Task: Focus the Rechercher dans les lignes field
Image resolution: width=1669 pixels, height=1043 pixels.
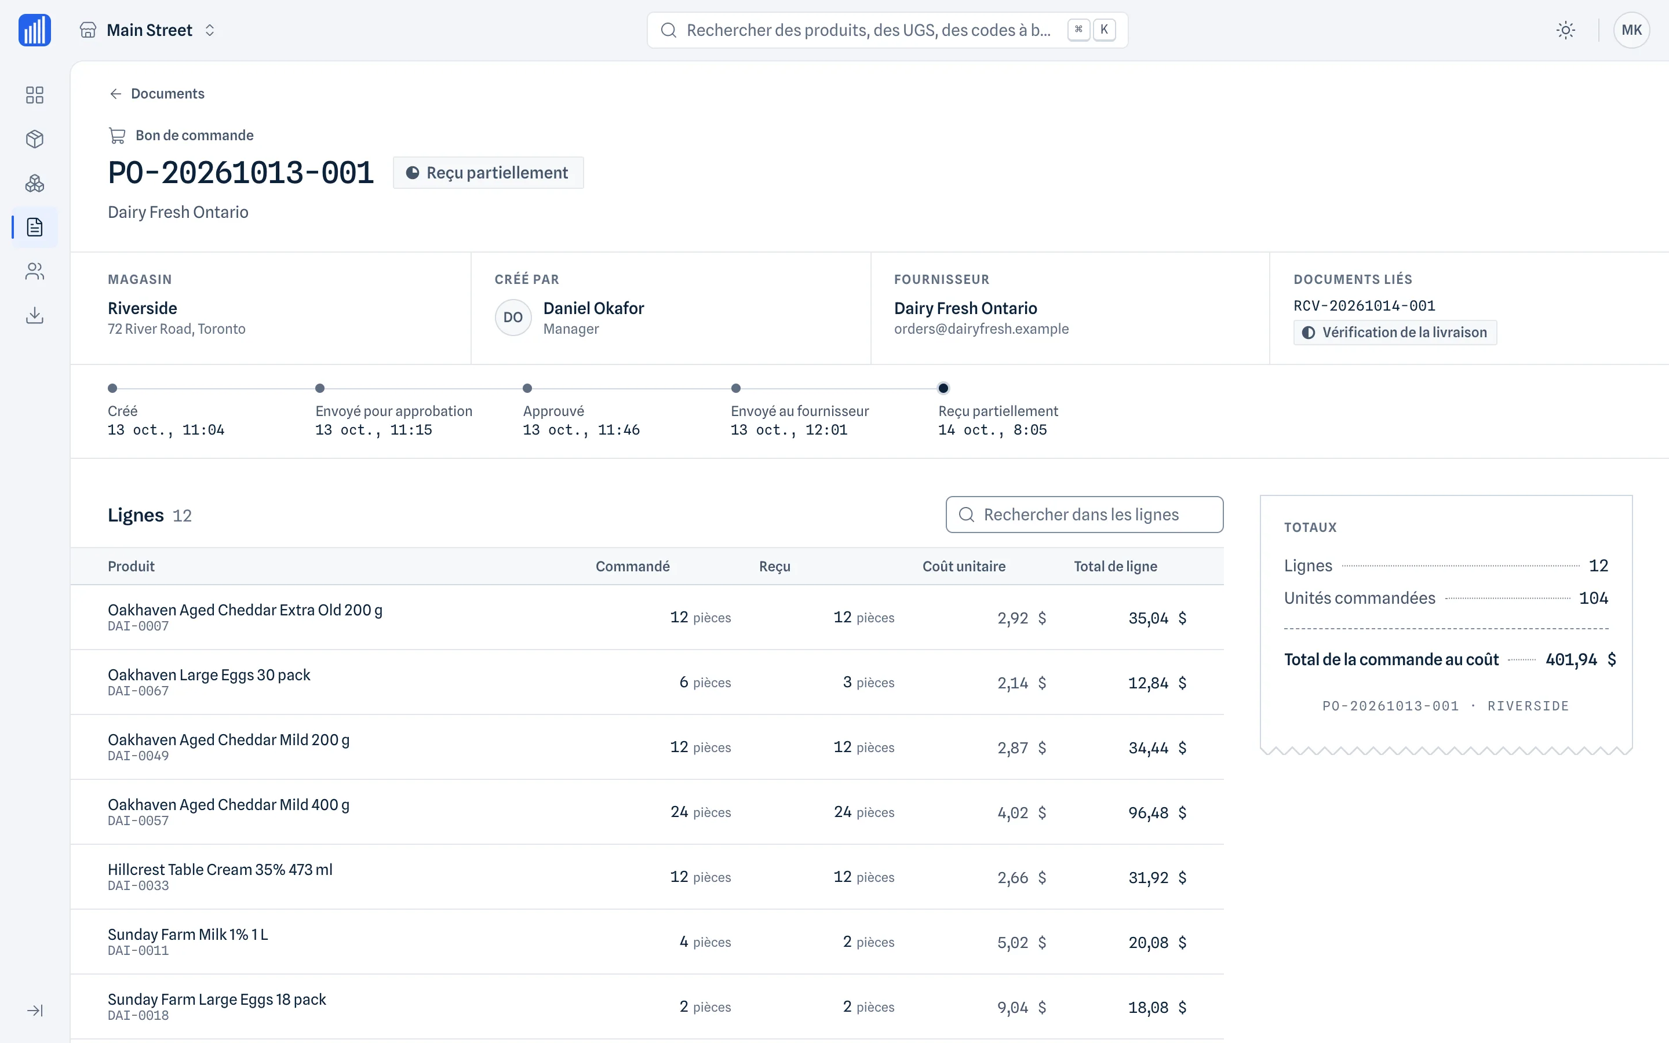Action: tap(1084, 515)
